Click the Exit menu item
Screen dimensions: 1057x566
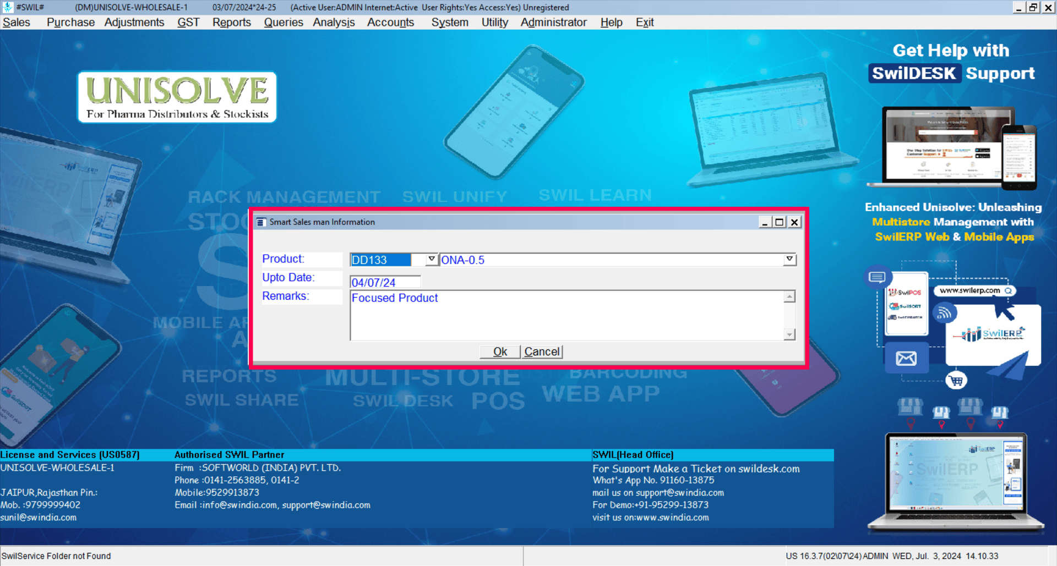coord(645,23)
